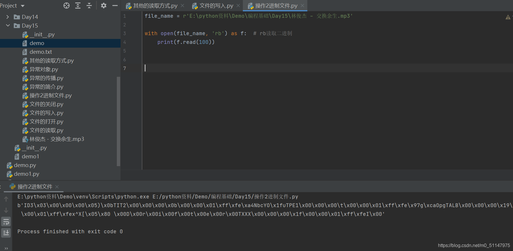Toggle scroll to end in Run console
The height and width of the screenshot is (251, 513).
click(6, 233)
